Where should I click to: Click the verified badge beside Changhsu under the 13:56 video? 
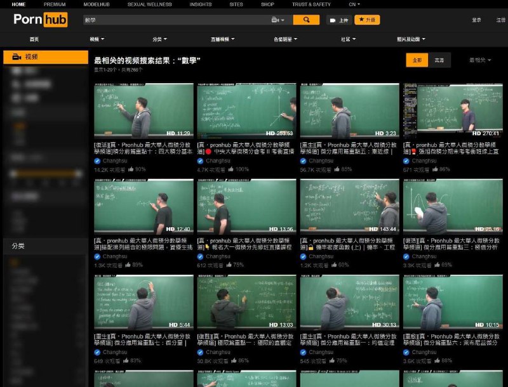click(x=200, y=256)
